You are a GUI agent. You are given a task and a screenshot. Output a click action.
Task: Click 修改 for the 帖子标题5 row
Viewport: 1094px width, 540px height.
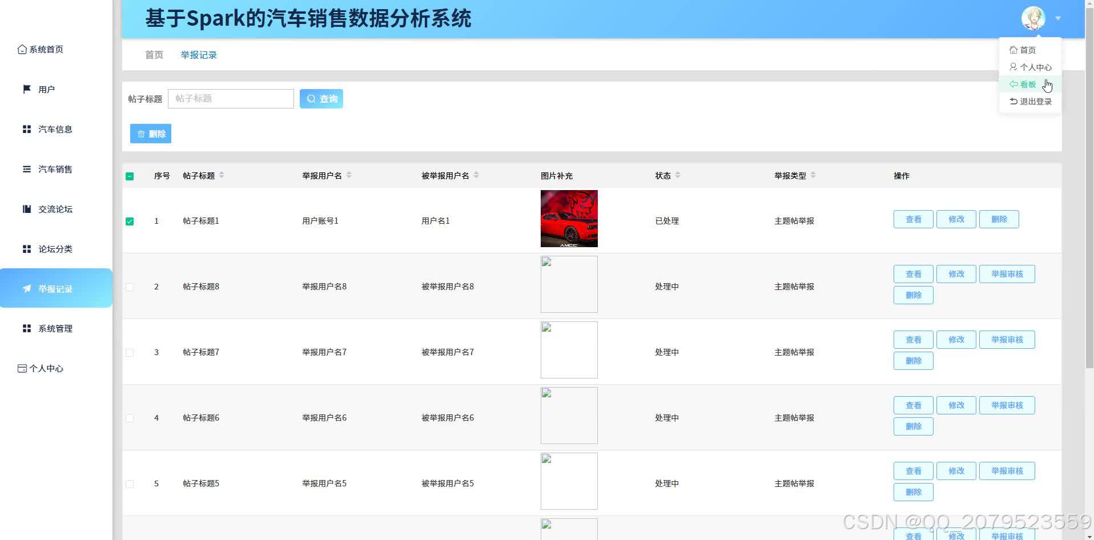point(956,471)
